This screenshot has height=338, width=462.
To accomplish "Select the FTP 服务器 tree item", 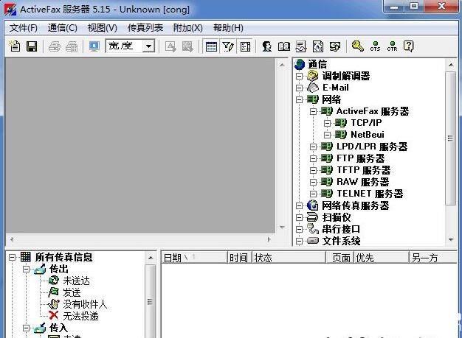I will [360, 158].
